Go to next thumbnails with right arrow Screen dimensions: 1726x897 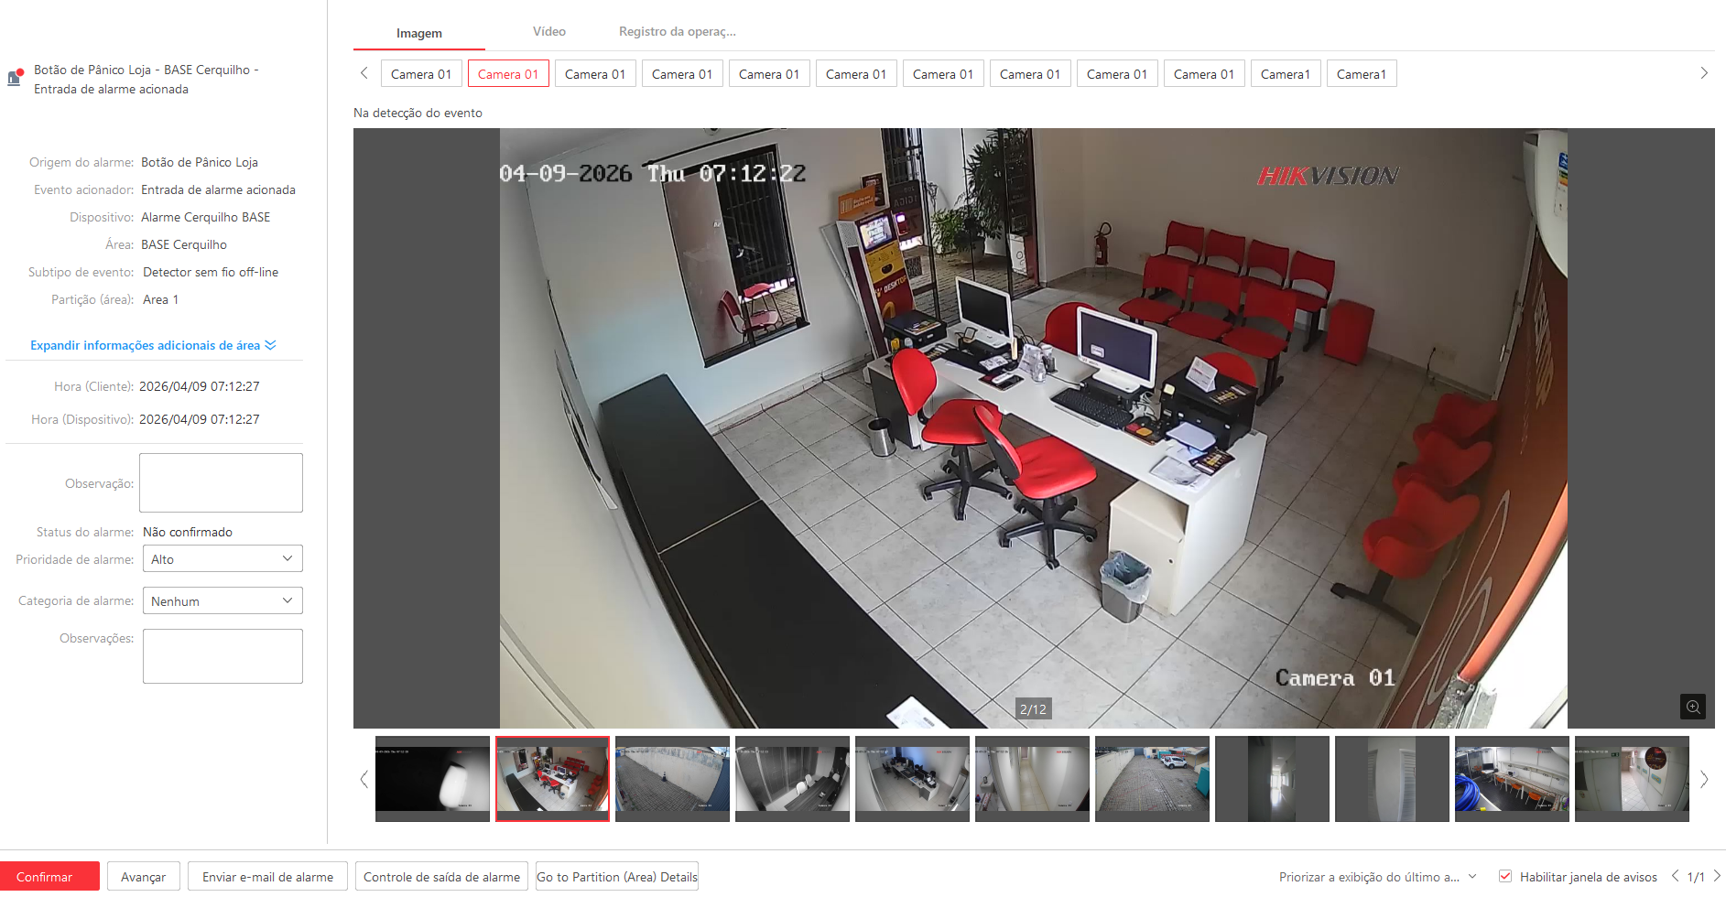pyautogui.click(x=1703, y=779)
